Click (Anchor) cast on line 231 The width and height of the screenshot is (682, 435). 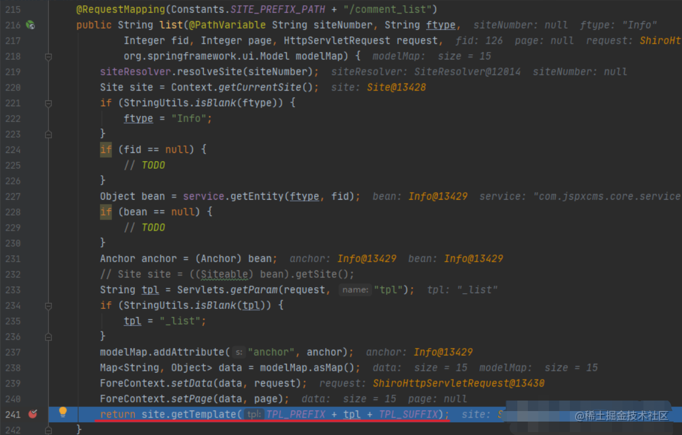(218, 259)
